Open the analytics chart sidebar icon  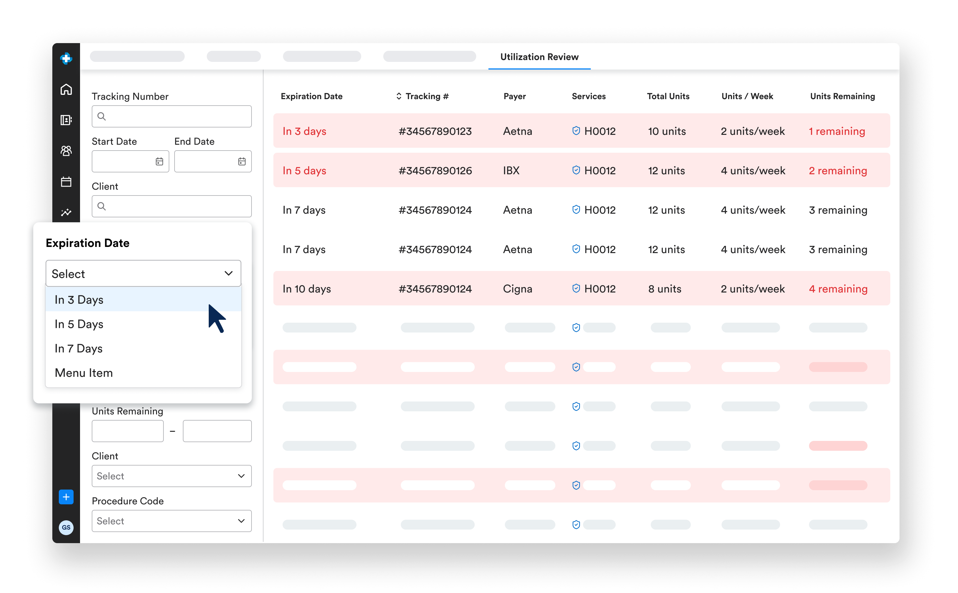tap(66, 212)
